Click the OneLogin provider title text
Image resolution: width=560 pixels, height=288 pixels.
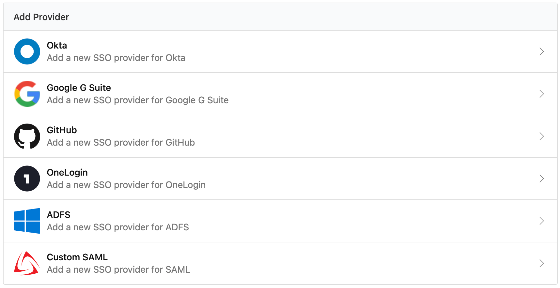click(x=67, y=172)
